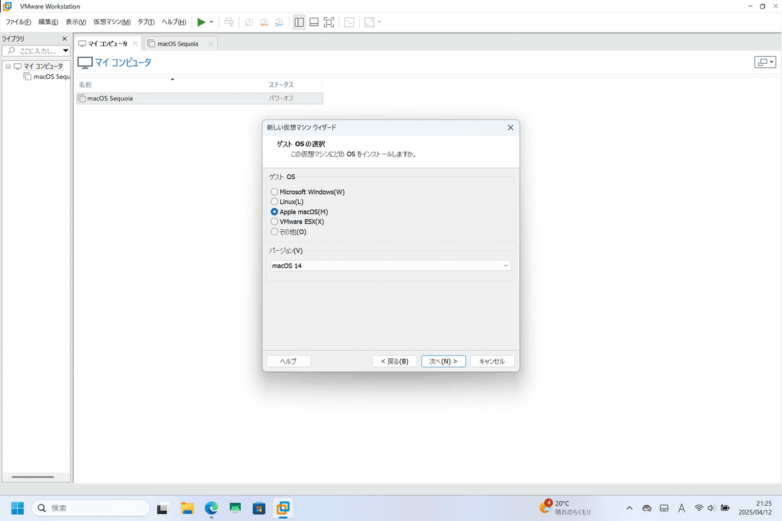Select the Microsoft Windows guest OS option
Viewport: 782px width, 521px height.
pos(274,191)
